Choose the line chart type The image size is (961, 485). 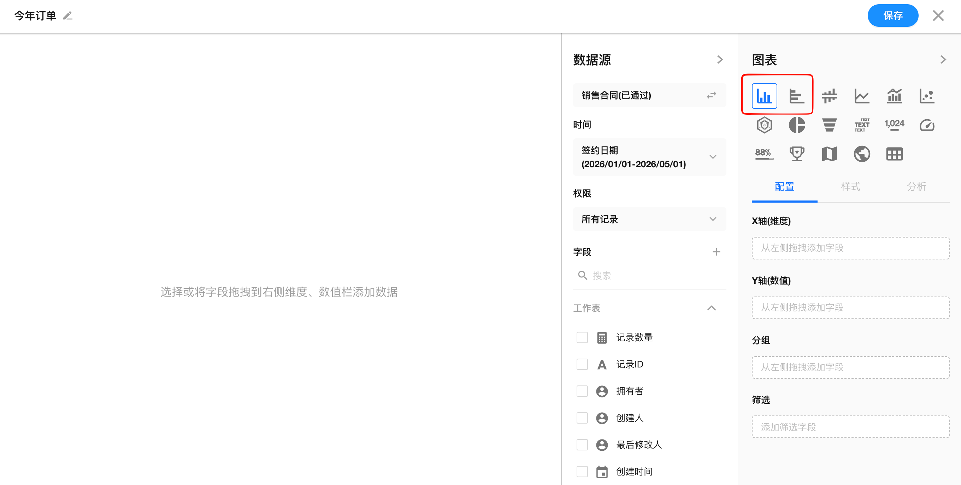coord(861,96)
